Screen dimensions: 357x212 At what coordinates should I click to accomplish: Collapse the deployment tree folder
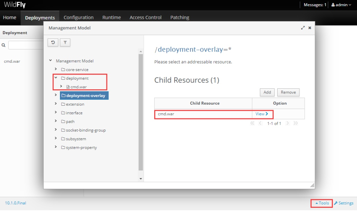pos(56,78)
